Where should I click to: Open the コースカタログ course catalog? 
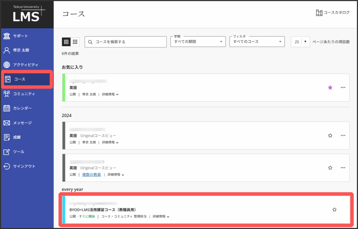(332, 13)
